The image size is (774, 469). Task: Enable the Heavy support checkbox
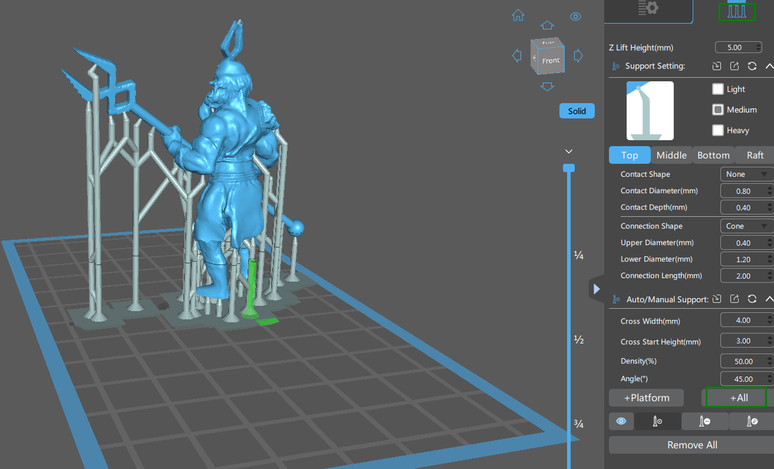tap(718, 130)
